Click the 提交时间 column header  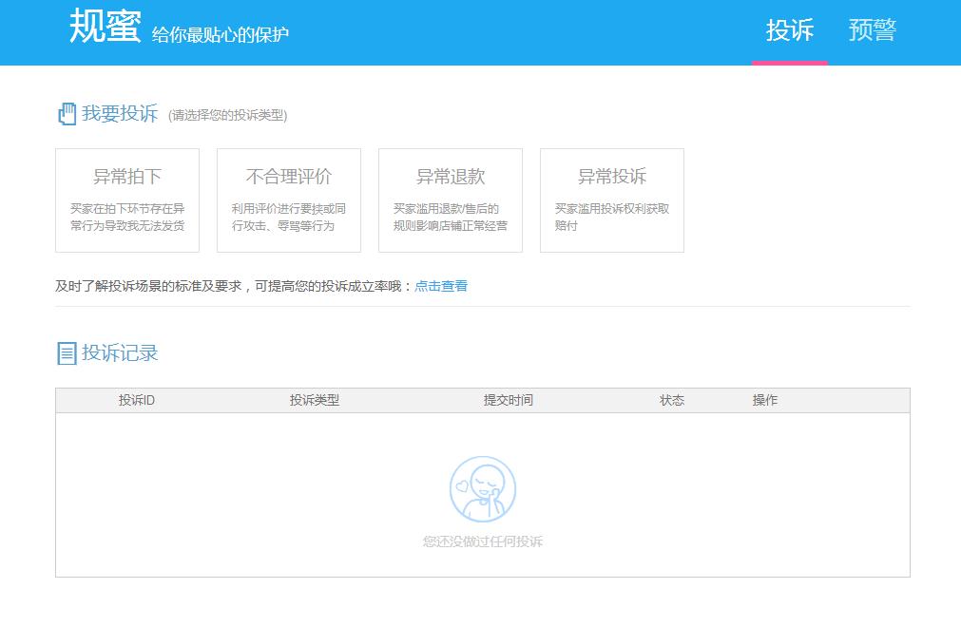click(510, 400)
